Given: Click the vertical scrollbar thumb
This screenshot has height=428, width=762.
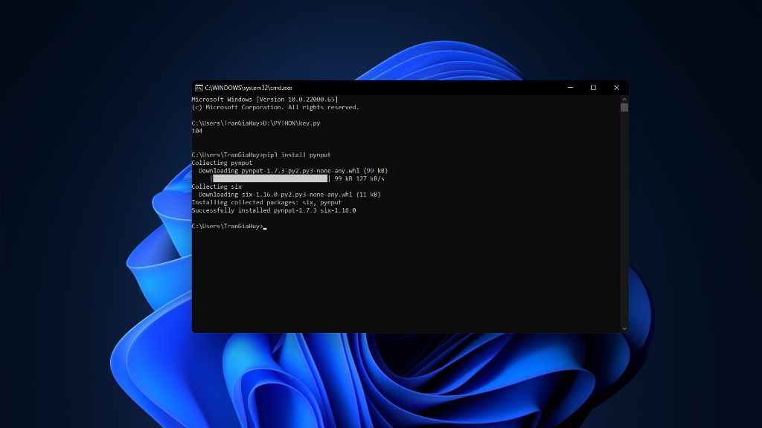Looking at the screenshot, I should click(x=624, y=107).
